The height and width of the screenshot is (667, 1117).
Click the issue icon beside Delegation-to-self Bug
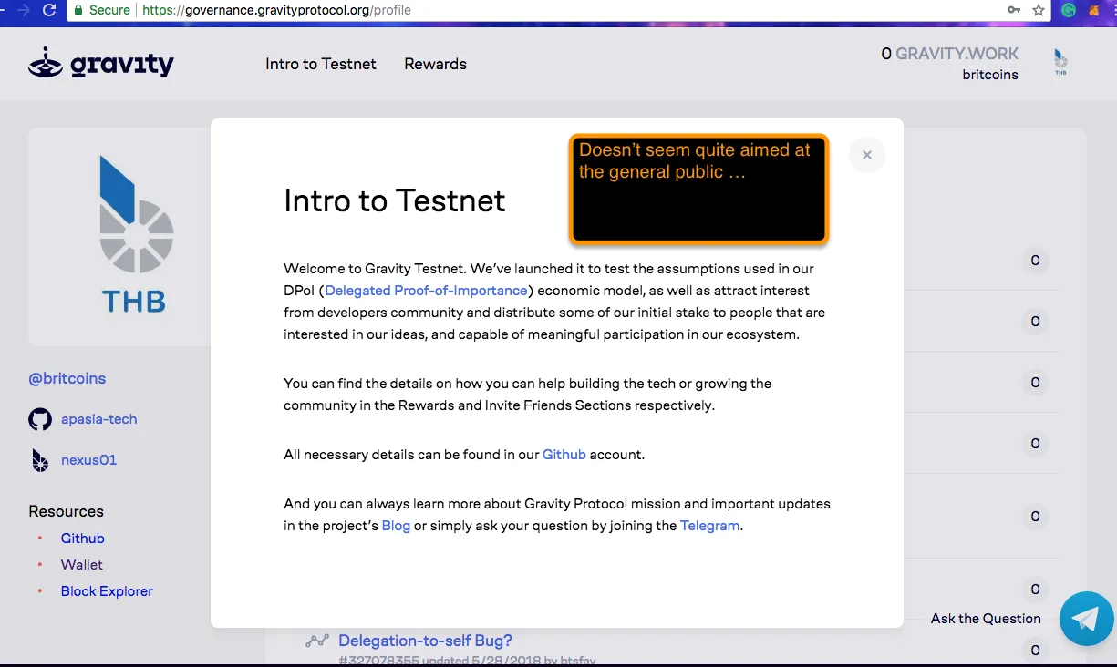click(x=316, y=641)
